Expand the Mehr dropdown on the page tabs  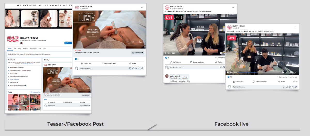(x=45, y=49)
